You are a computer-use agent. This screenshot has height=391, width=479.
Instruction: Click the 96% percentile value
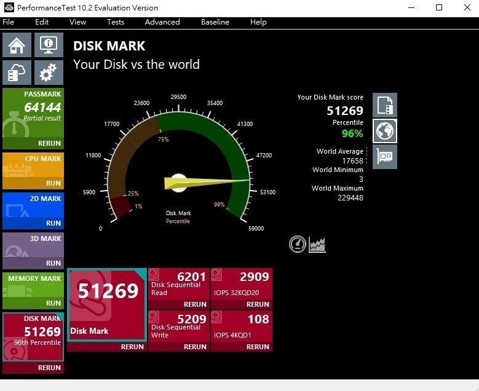pos(352,133)
